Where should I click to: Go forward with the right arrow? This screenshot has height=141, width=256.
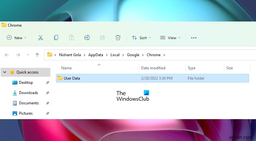point(18,55)
